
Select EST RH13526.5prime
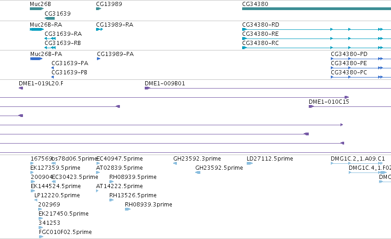[133, 195]
